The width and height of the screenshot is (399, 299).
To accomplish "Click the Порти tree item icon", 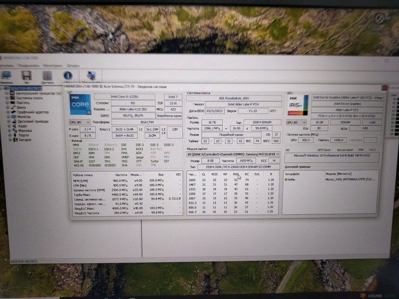I will (x=15, y=135).
